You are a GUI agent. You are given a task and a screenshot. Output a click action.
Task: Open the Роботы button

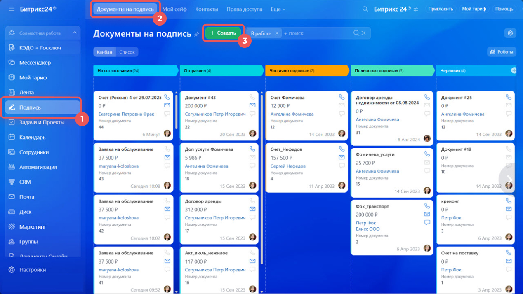502,52
